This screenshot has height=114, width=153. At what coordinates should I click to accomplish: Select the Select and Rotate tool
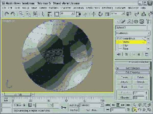tap(100, 14)
